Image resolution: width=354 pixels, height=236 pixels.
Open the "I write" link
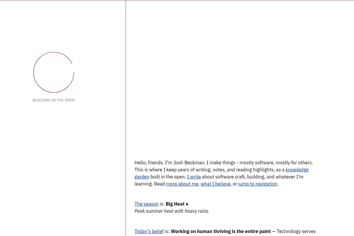194,177
